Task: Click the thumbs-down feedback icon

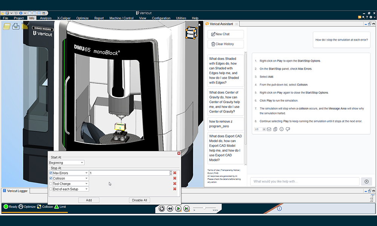Action: tap(288, 129)
